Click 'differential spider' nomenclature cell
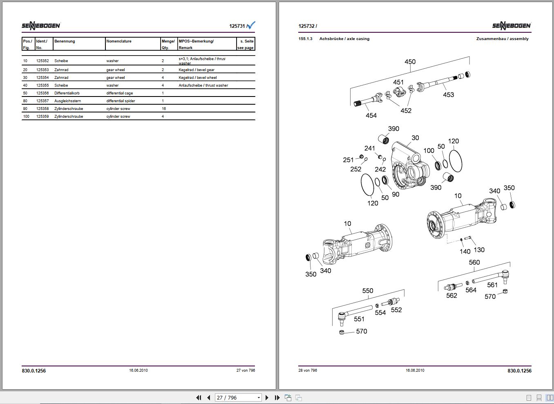This screenshot has height=404, width=554. 121,101
